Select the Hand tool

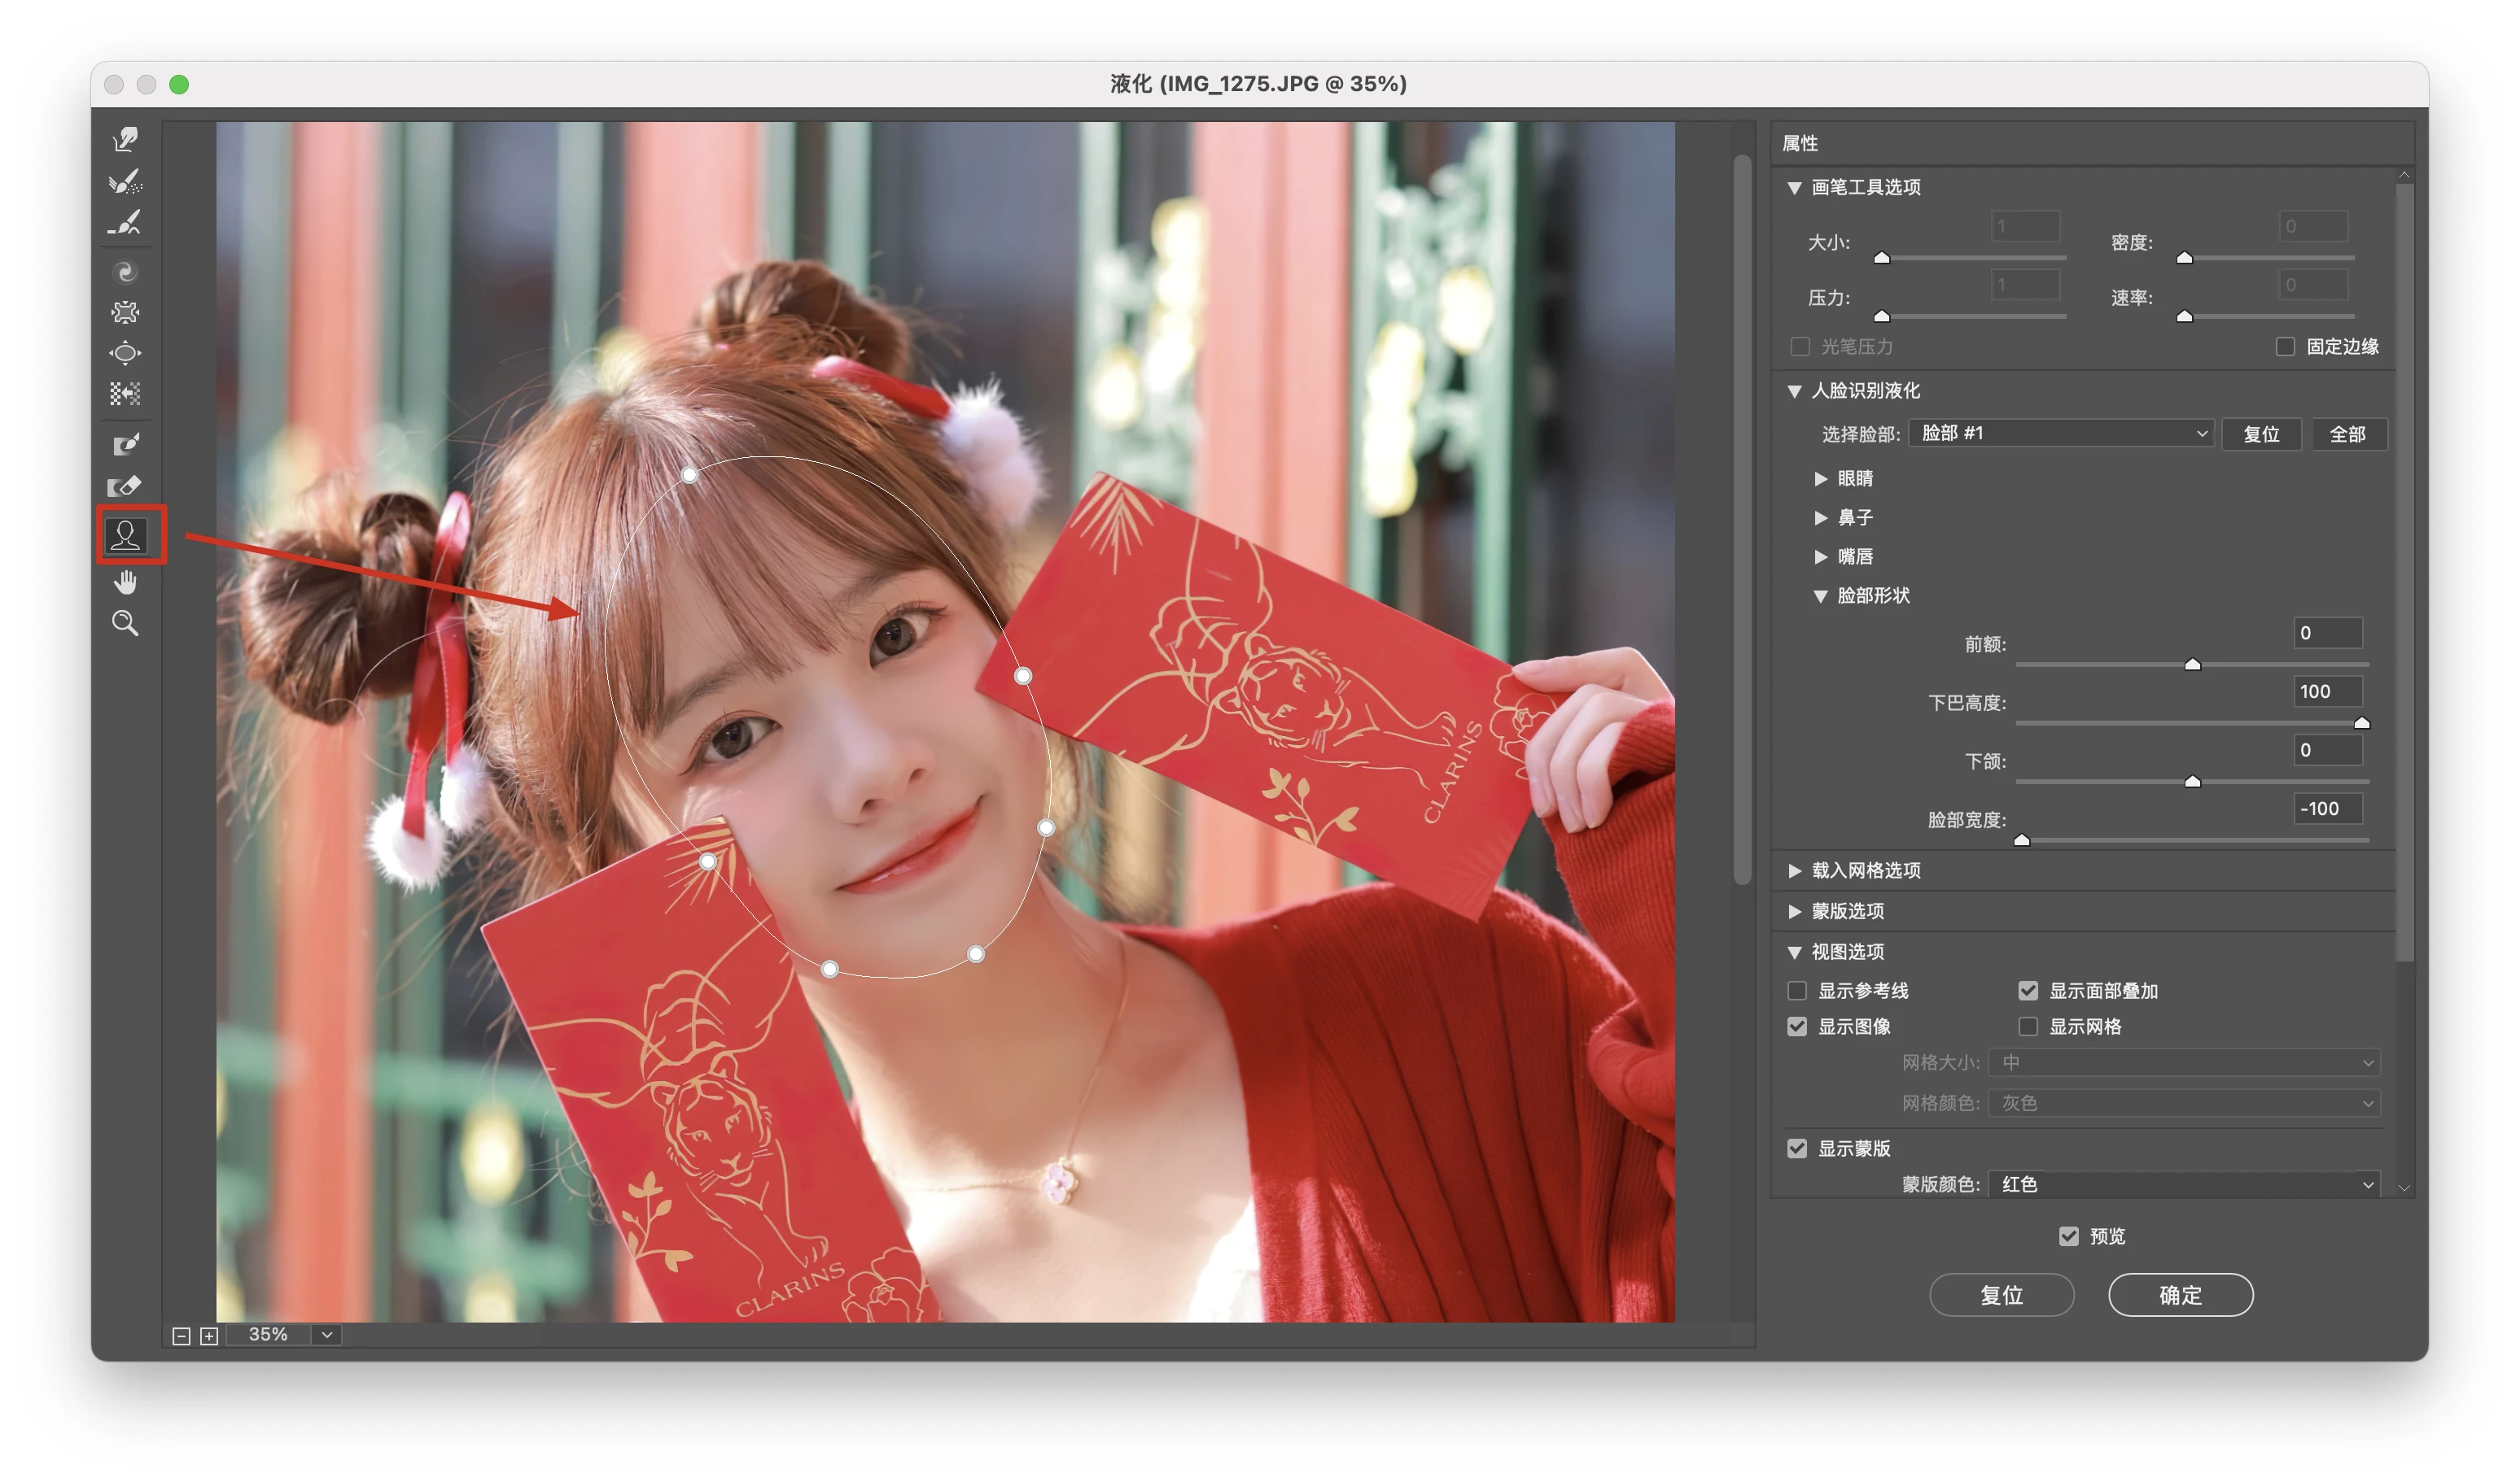click(125, 582)
